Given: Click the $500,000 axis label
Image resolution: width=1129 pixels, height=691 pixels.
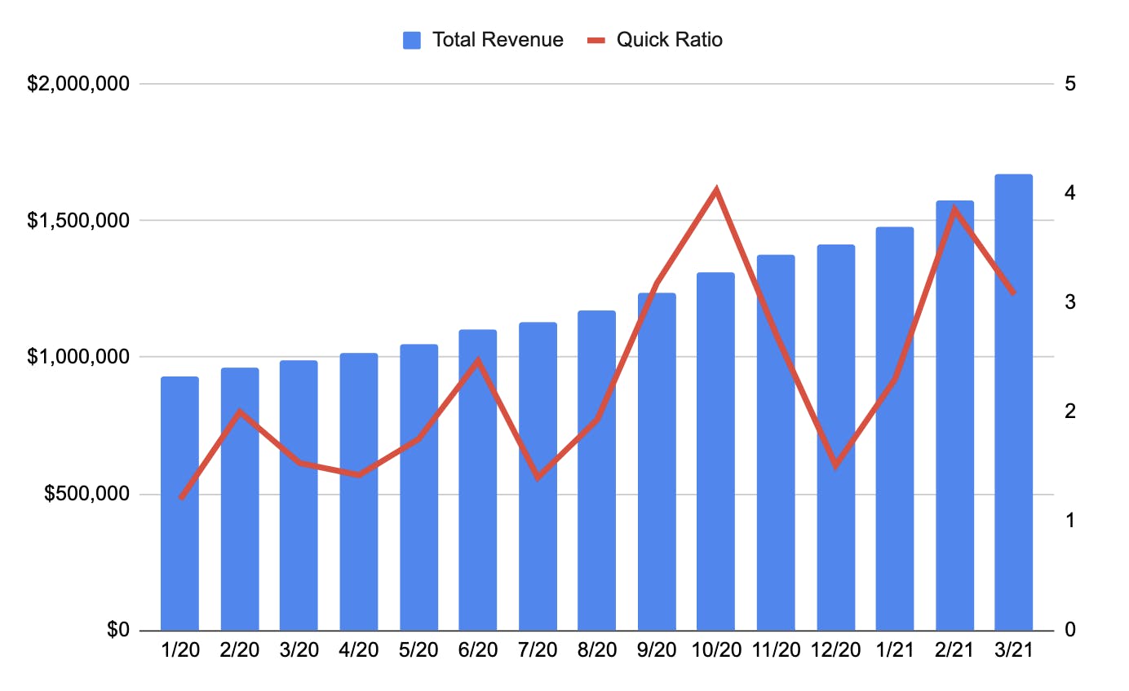Looking at the screenshot, I should tap(85, 494).
